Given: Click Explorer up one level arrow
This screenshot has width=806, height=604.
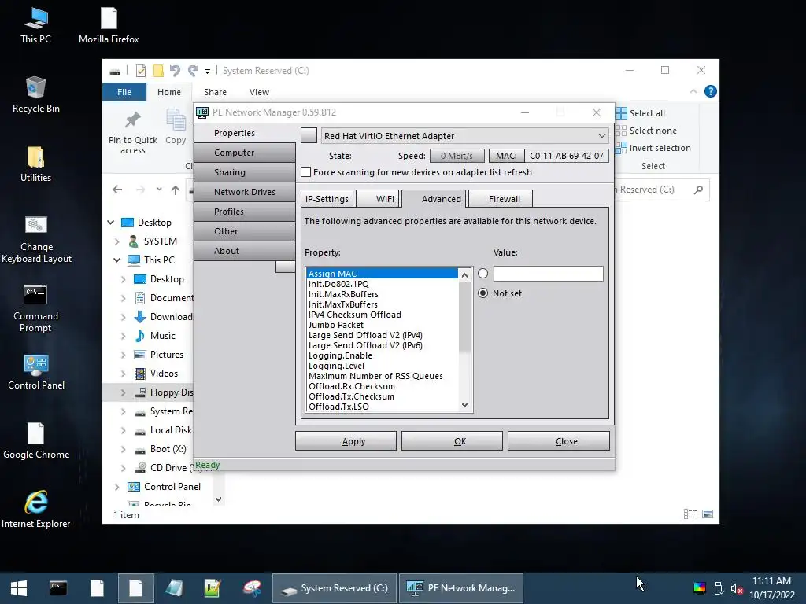Looking at the screenshot, I should [176, 190].
